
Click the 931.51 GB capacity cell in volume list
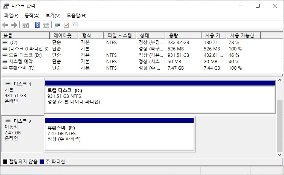coord(178,55)
